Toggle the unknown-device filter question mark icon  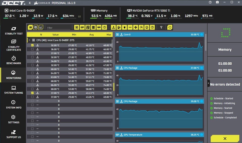(x=104, y=27)
